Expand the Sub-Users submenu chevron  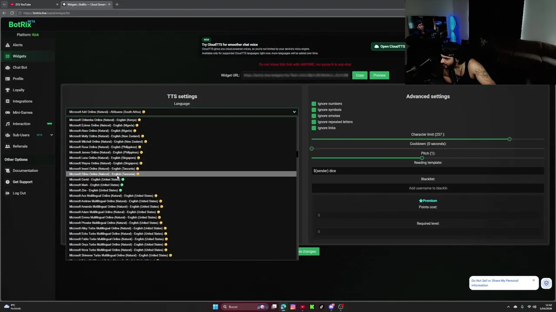point(51,135)
